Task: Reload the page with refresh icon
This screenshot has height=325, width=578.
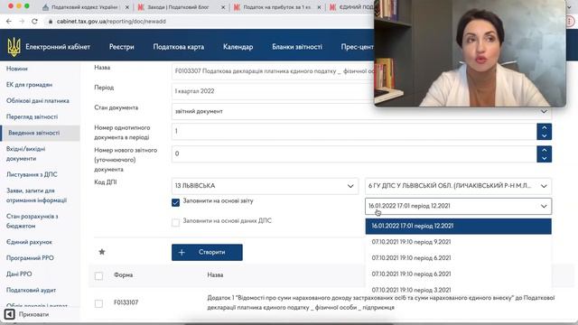Action: [34, 22]
